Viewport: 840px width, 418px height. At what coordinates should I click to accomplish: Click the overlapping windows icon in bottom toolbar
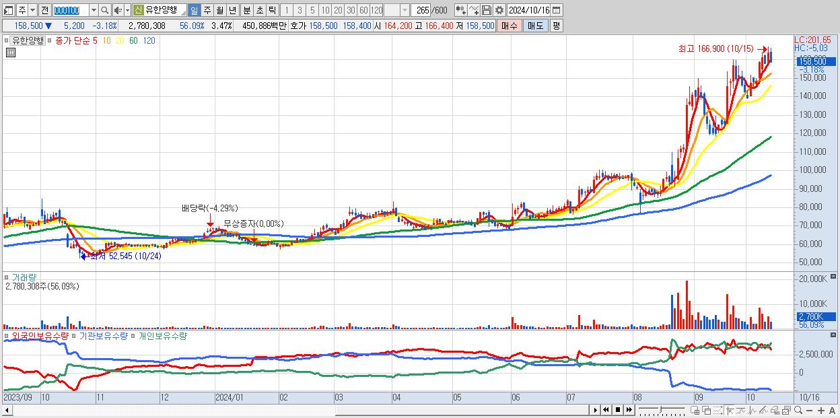707,411
